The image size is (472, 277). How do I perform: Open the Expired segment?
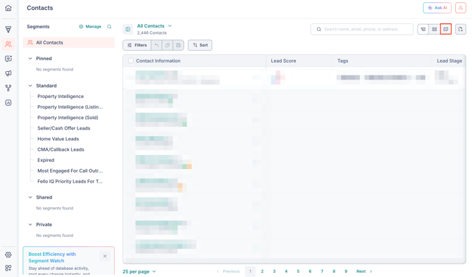tap(46, 160)
